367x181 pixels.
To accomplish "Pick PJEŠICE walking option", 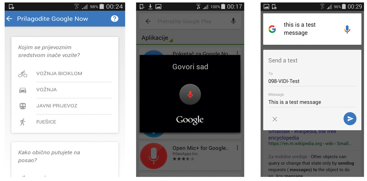I will pos(65,122).
